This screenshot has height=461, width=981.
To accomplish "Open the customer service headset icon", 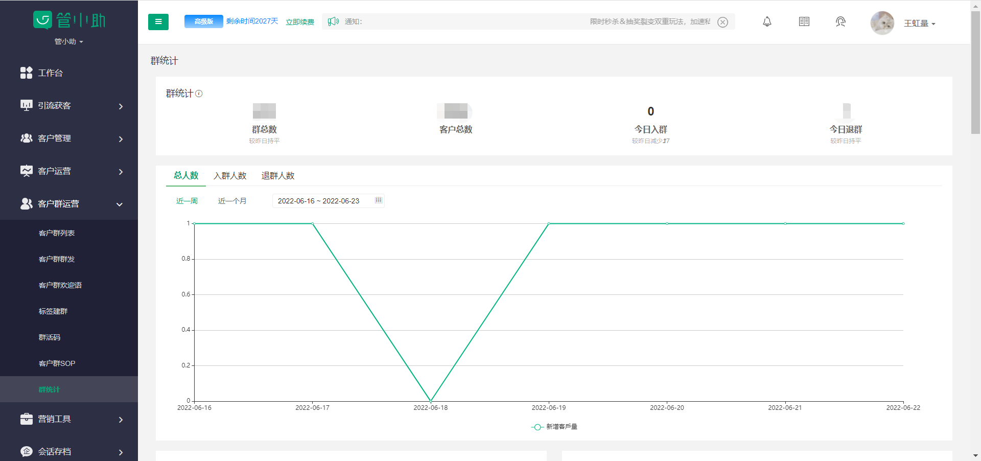I will pos(840,21).
